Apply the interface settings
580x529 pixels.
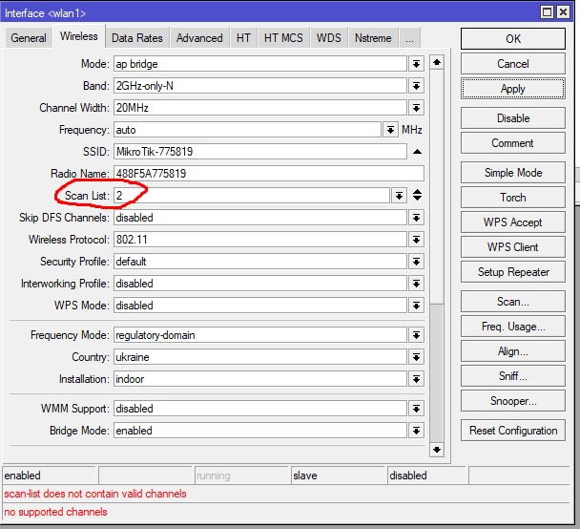click(x=513, y=89)
